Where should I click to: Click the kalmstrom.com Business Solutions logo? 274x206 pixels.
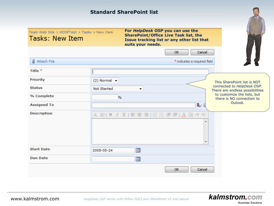[235, 199]
